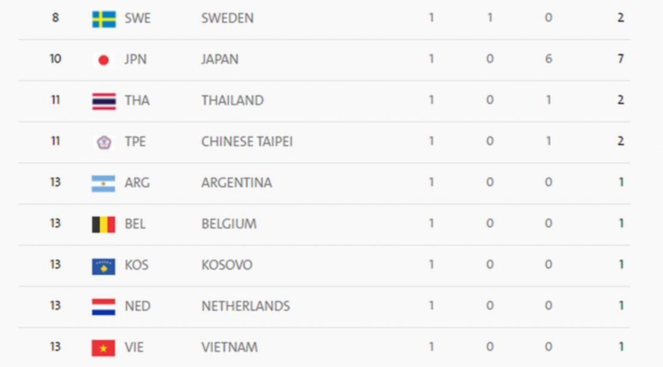Click the THAILAND country name
This screenshot has height=367, width=663.
(x=232, y=101)
